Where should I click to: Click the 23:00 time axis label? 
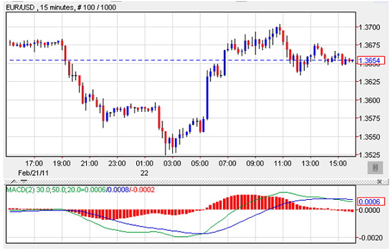click(117, 163)
